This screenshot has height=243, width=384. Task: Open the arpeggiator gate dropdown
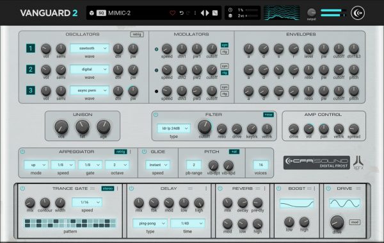click(90, 165)
